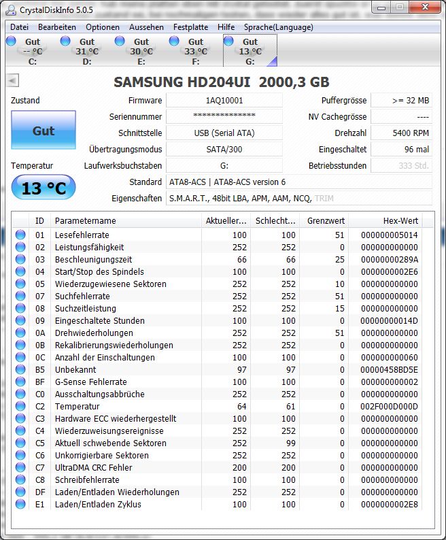The width and height of the screenshot is (446, 540).
Task: Open the Datei menu
Action: coord(19,27)
